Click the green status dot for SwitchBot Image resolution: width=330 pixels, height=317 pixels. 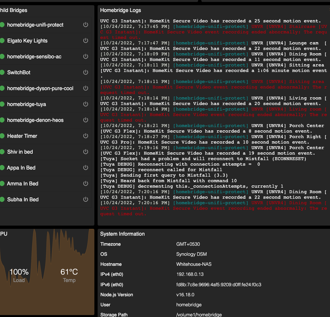click(3, 72)
